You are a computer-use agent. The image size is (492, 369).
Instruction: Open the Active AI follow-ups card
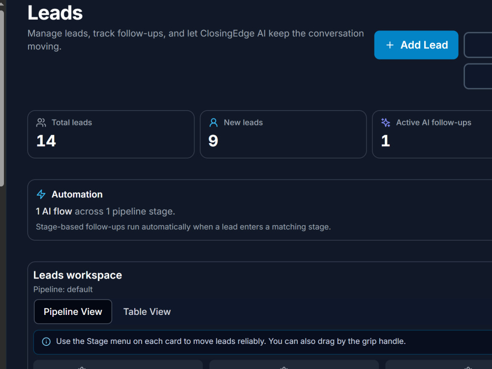coord(432,134)
